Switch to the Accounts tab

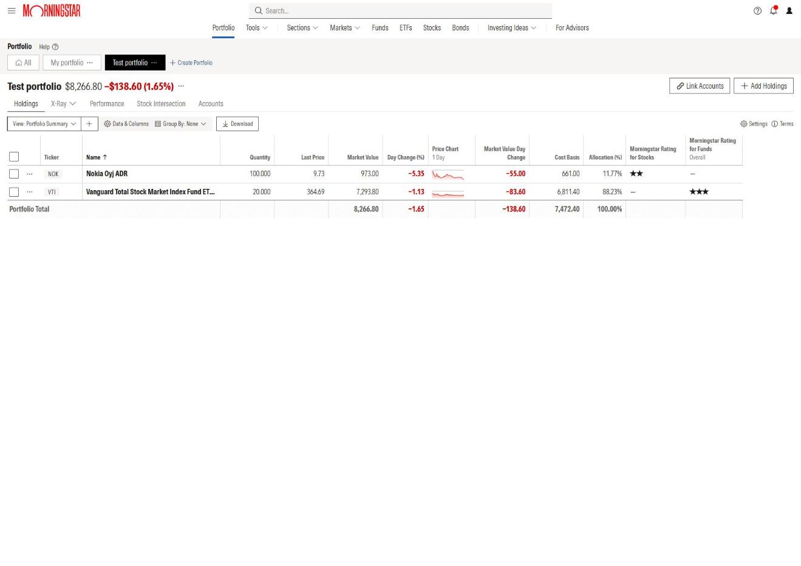211,104
